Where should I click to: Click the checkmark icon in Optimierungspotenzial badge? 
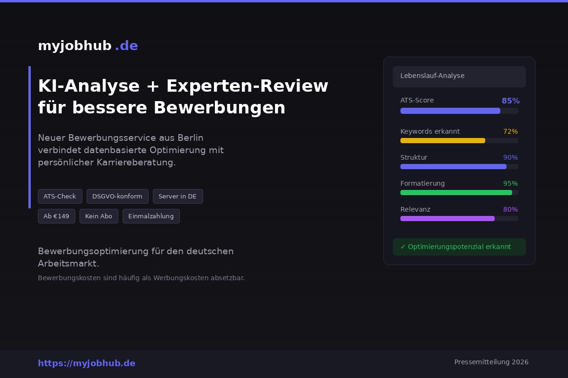pyautogui.click(x=404, y=247)
